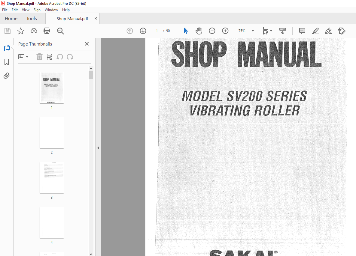Enable the scrolling read mode icon

click(283, 31)
